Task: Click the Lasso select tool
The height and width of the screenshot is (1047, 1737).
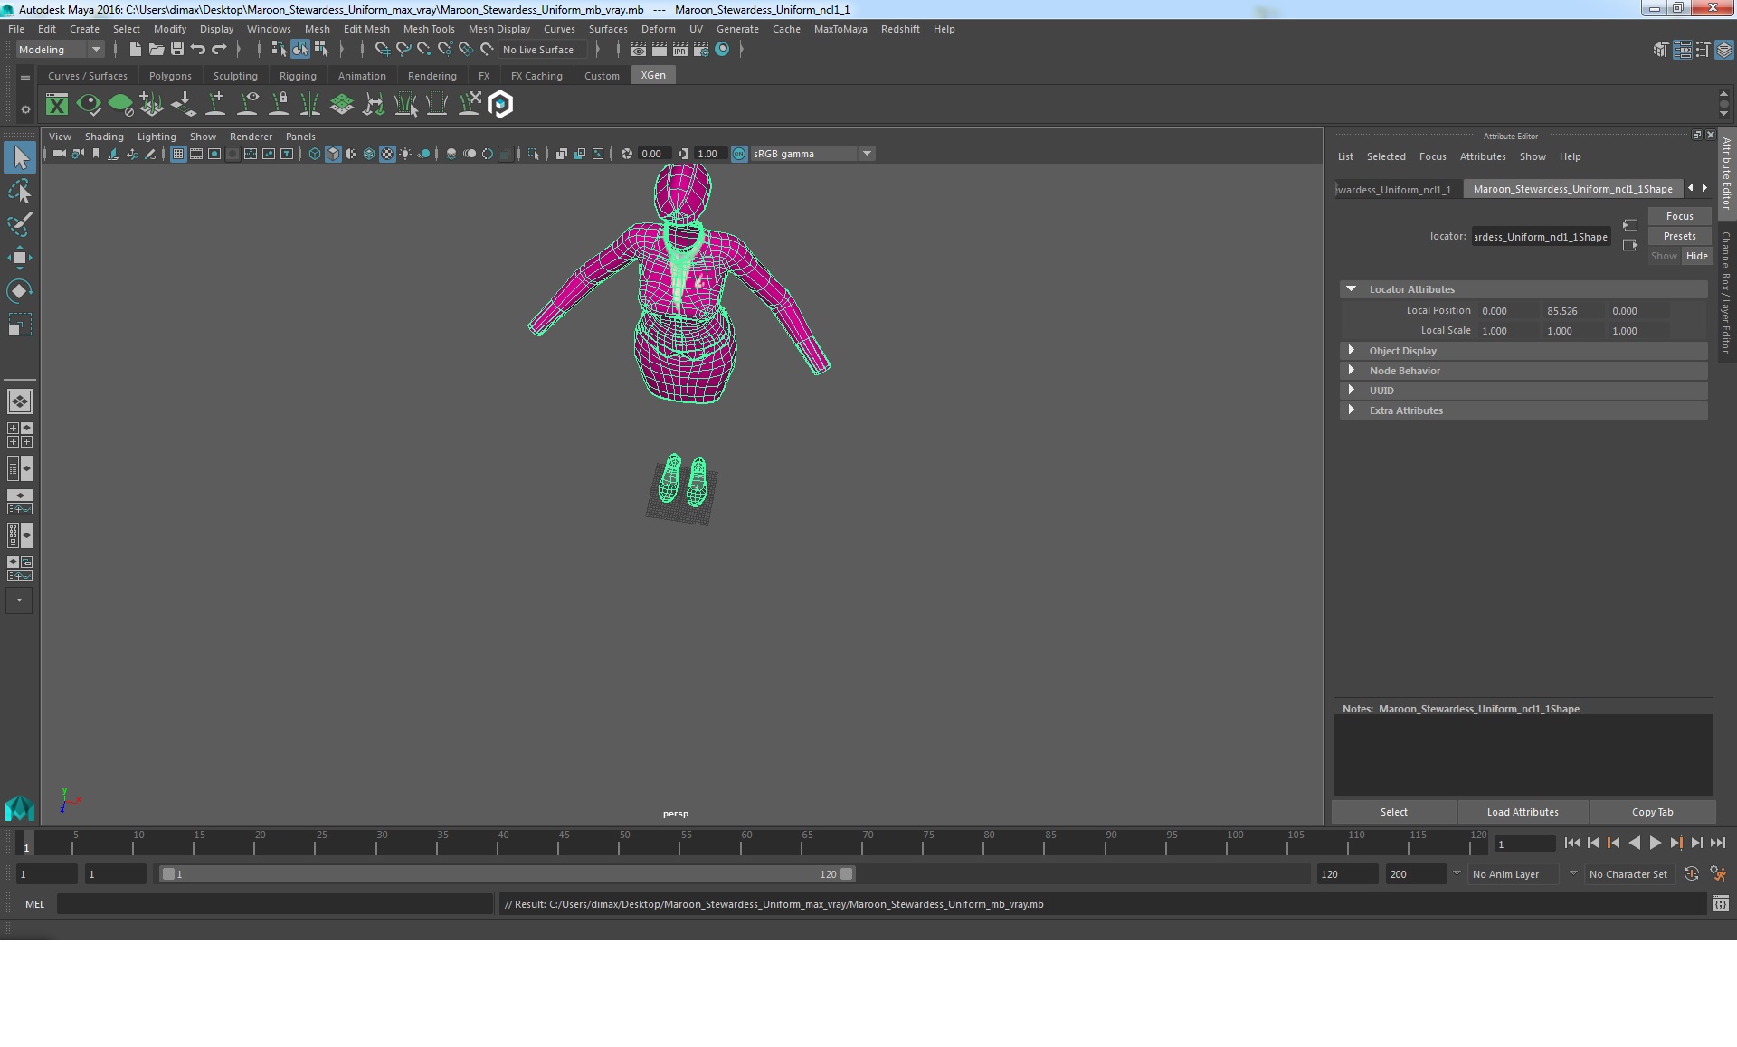Action: [19, 191]
